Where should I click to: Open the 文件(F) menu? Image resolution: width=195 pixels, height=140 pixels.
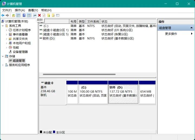pos(7,10)
